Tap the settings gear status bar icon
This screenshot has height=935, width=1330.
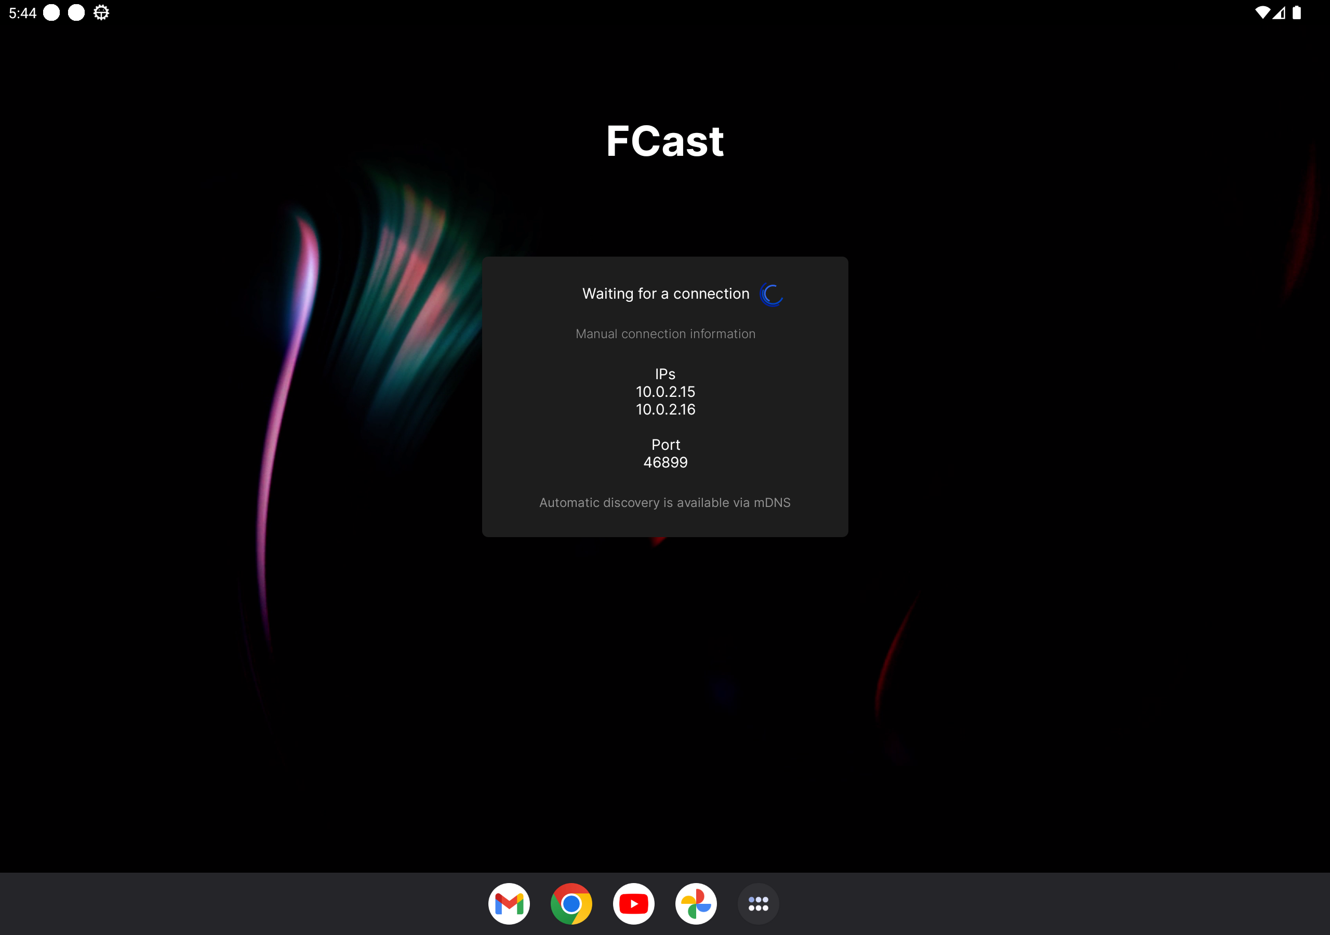(x=101, y=13)
